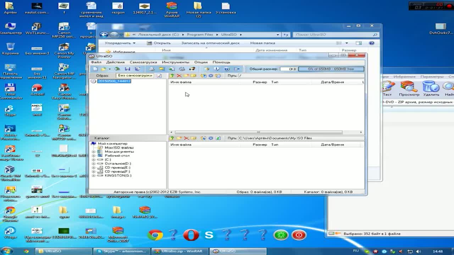Click the Back arrow in Explorer window
The image size is (454, 255).
click(104, 34)
